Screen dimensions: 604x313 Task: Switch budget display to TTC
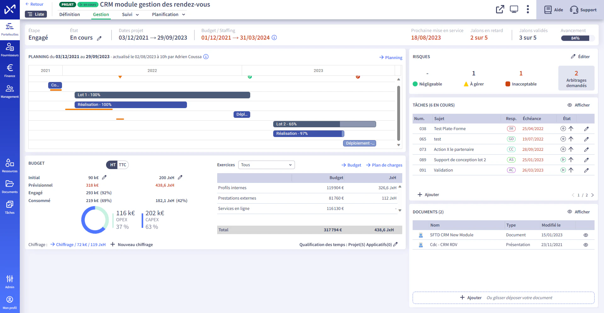click(x=122, y=165)
